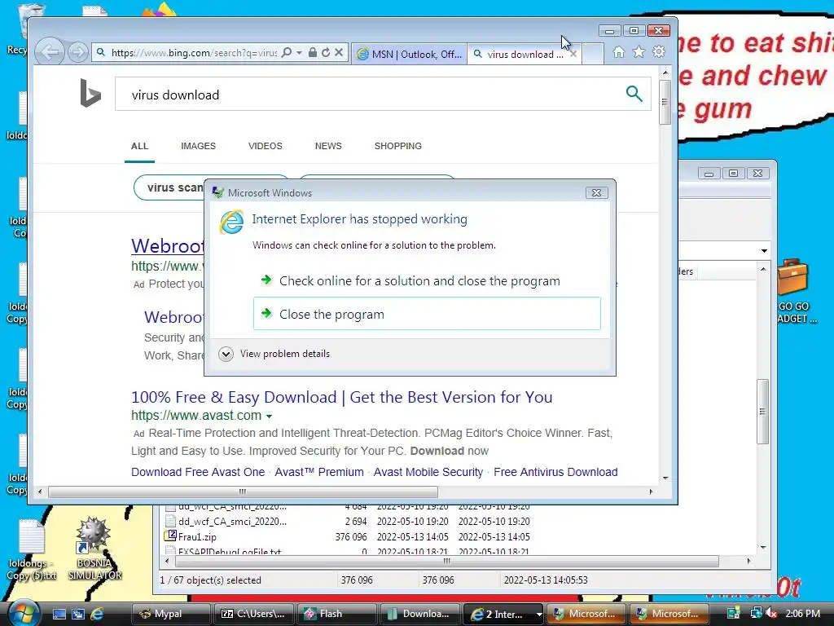Click the stop X icon in address bar

click(x=339, y=52)
